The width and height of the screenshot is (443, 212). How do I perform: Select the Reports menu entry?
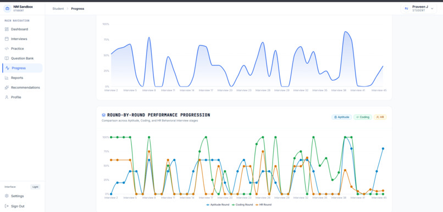[23, 78]
